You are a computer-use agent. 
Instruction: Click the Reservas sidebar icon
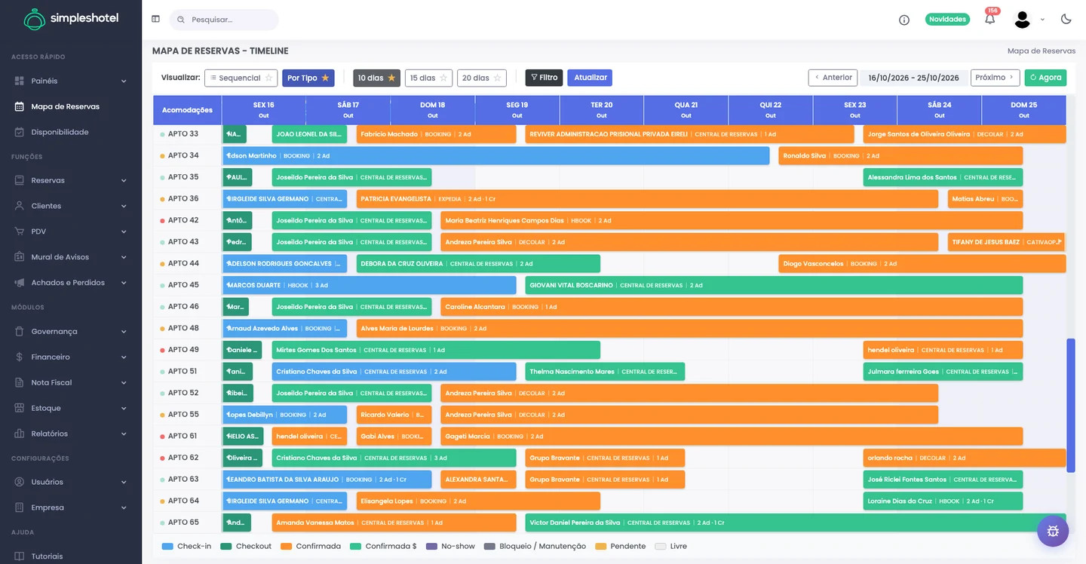tap(19, 180)
